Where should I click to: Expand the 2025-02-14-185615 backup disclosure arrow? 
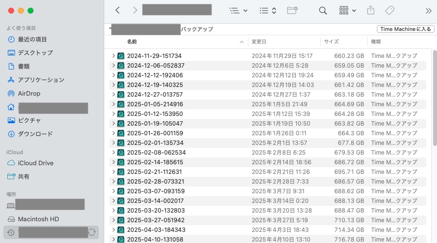113,162
